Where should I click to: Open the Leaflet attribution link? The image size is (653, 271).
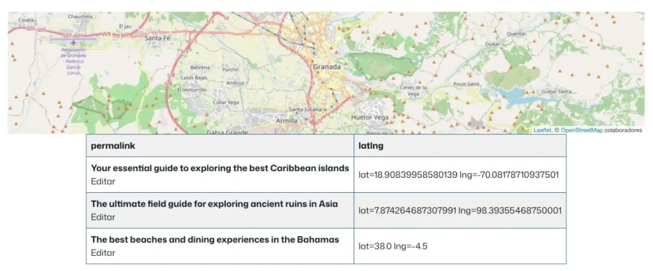coord(543,130)
